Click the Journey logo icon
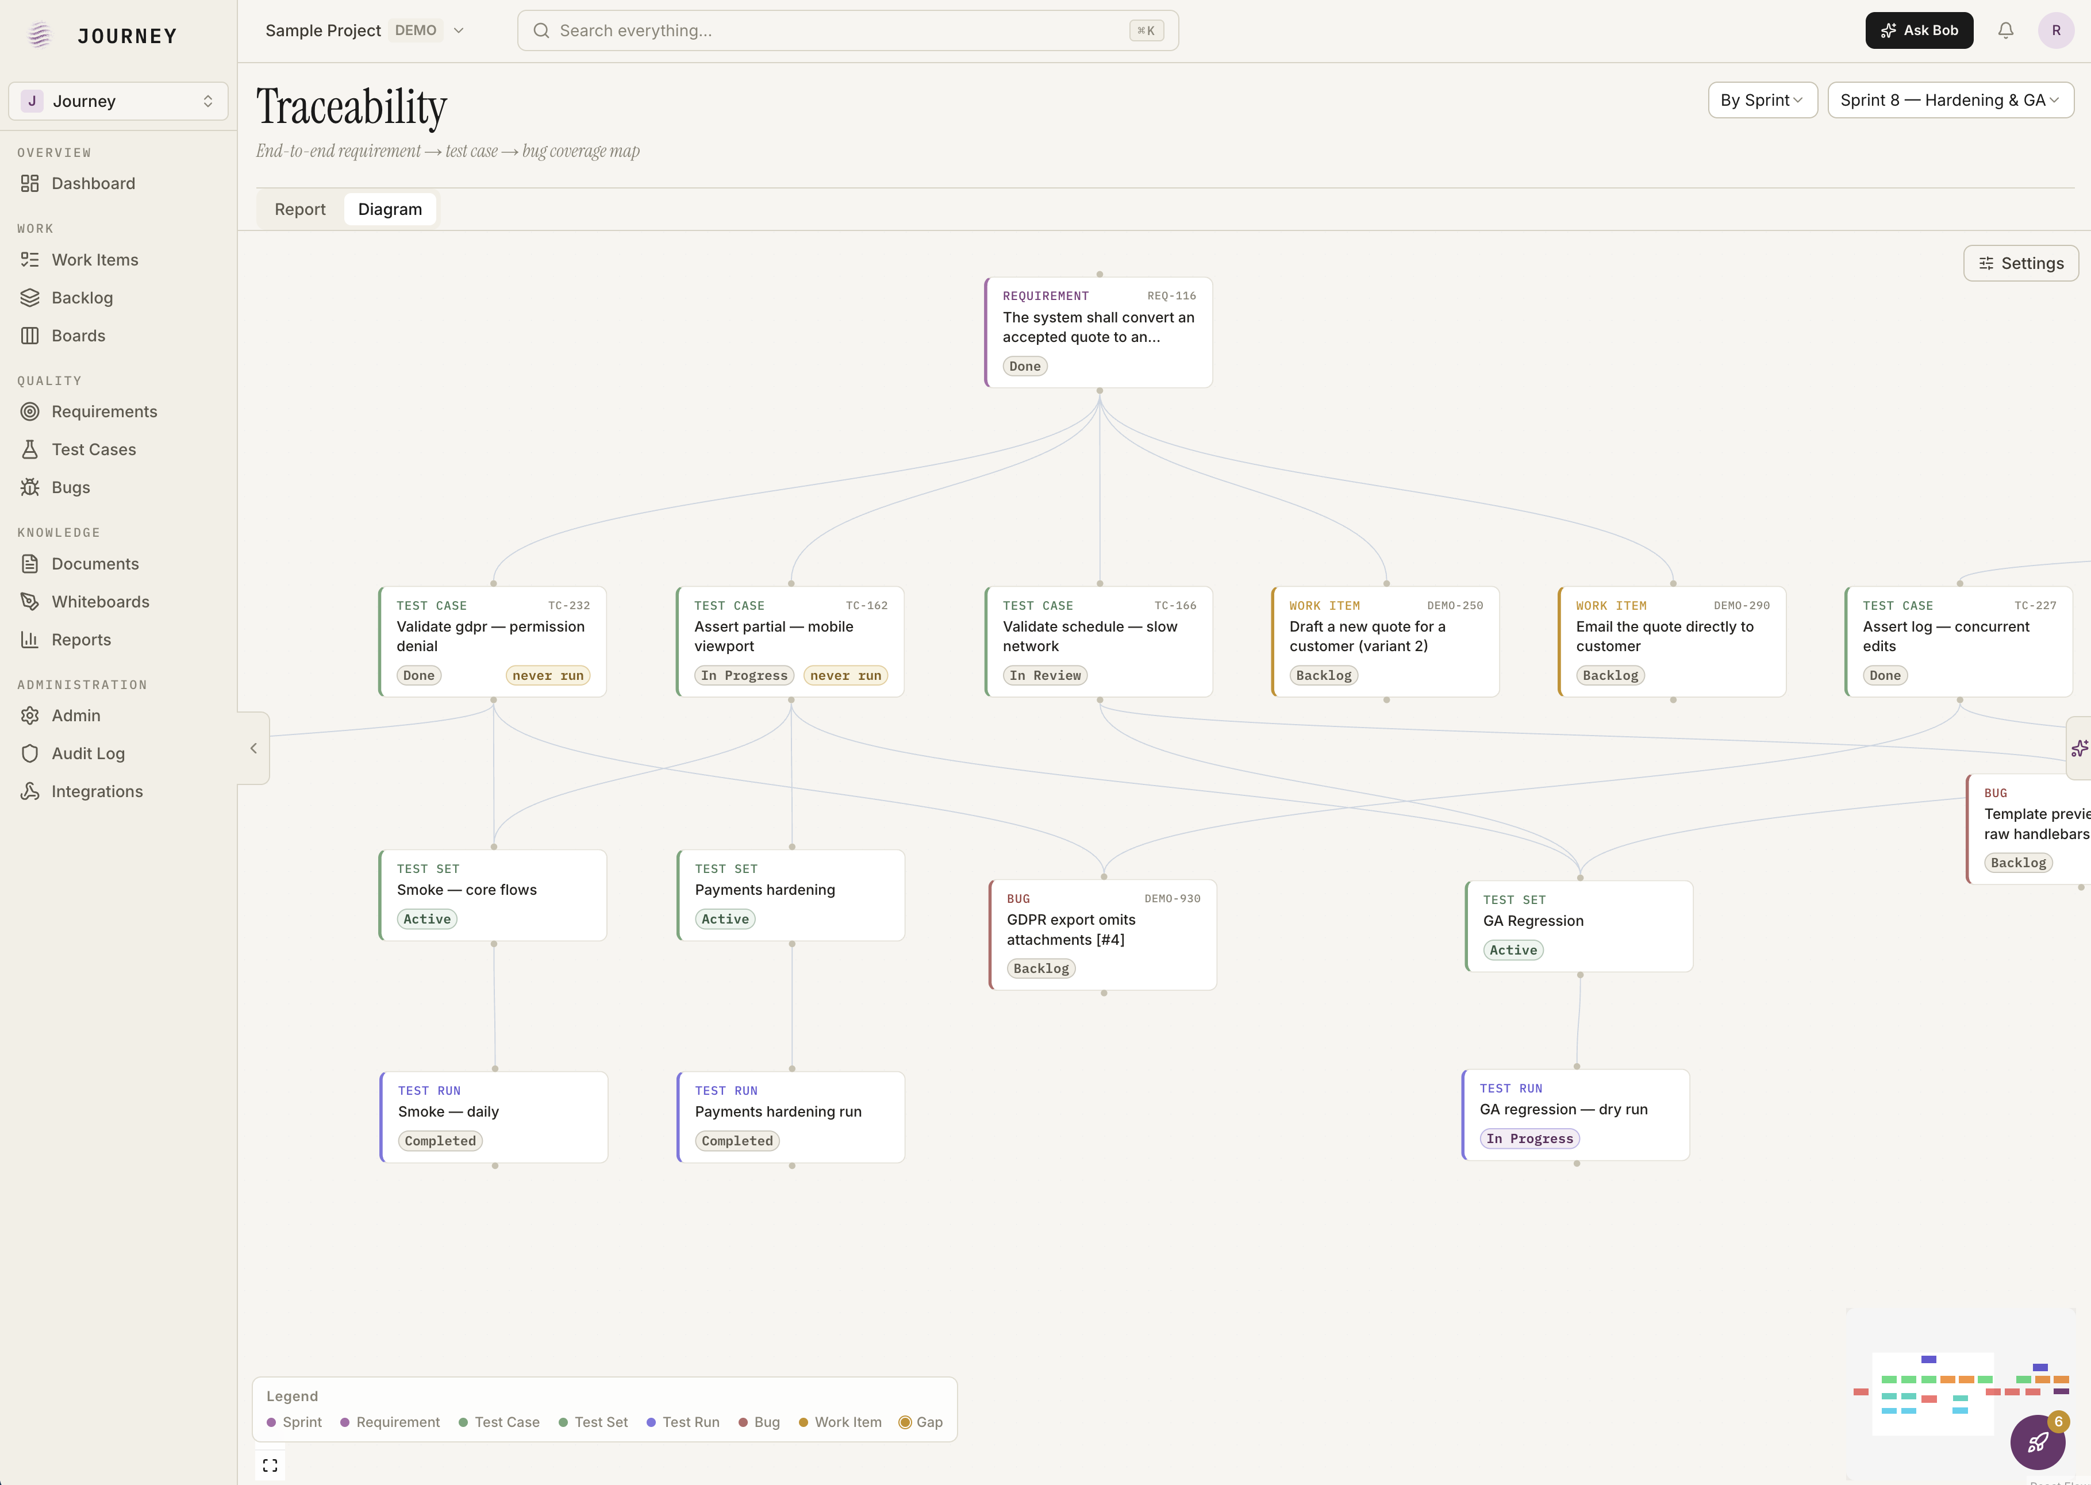This screenshot has width=2091, height=1485. pyautogui.click(x=39, y=36)
